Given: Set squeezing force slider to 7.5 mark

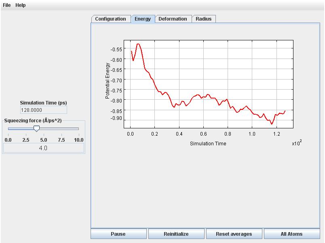Looking at the screenshot, I should click(x=61, y=129).
